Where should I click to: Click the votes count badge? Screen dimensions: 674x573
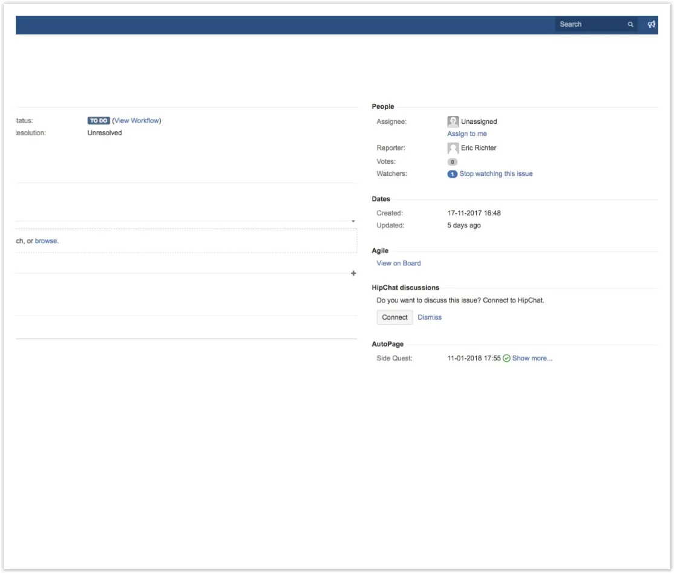[453, 162]
